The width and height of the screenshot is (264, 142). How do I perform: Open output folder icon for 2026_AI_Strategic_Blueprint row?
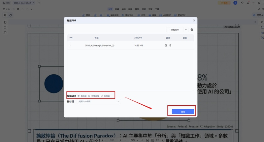click(x=166, y=46)
